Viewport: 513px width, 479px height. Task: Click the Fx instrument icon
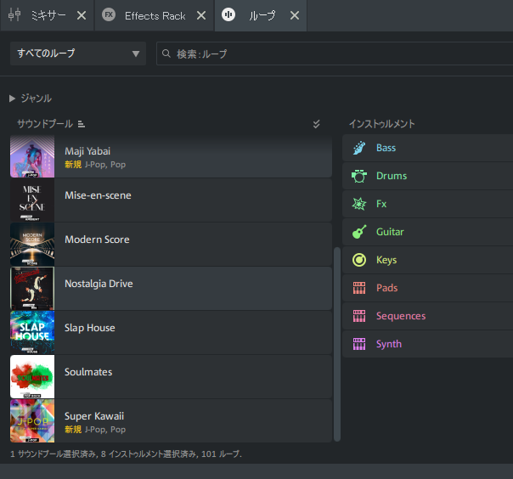pos(359,204)
